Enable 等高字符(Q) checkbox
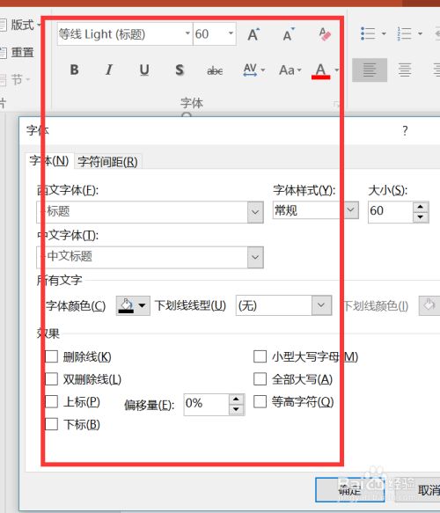440x513 pixels. click(x=260, y=402)
